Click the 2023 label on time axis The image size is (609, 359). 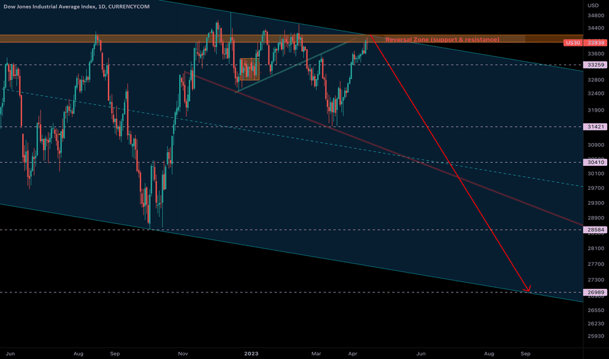point(252,354)
